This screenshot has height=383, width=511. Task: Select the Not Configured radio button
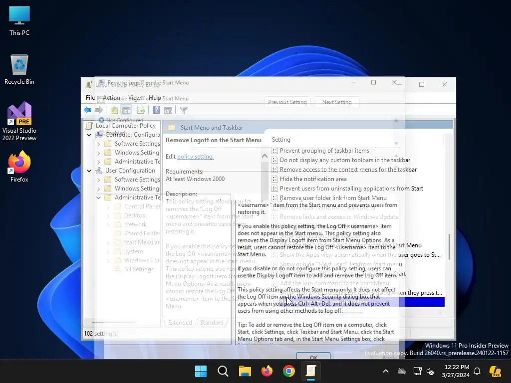[101, 120]
